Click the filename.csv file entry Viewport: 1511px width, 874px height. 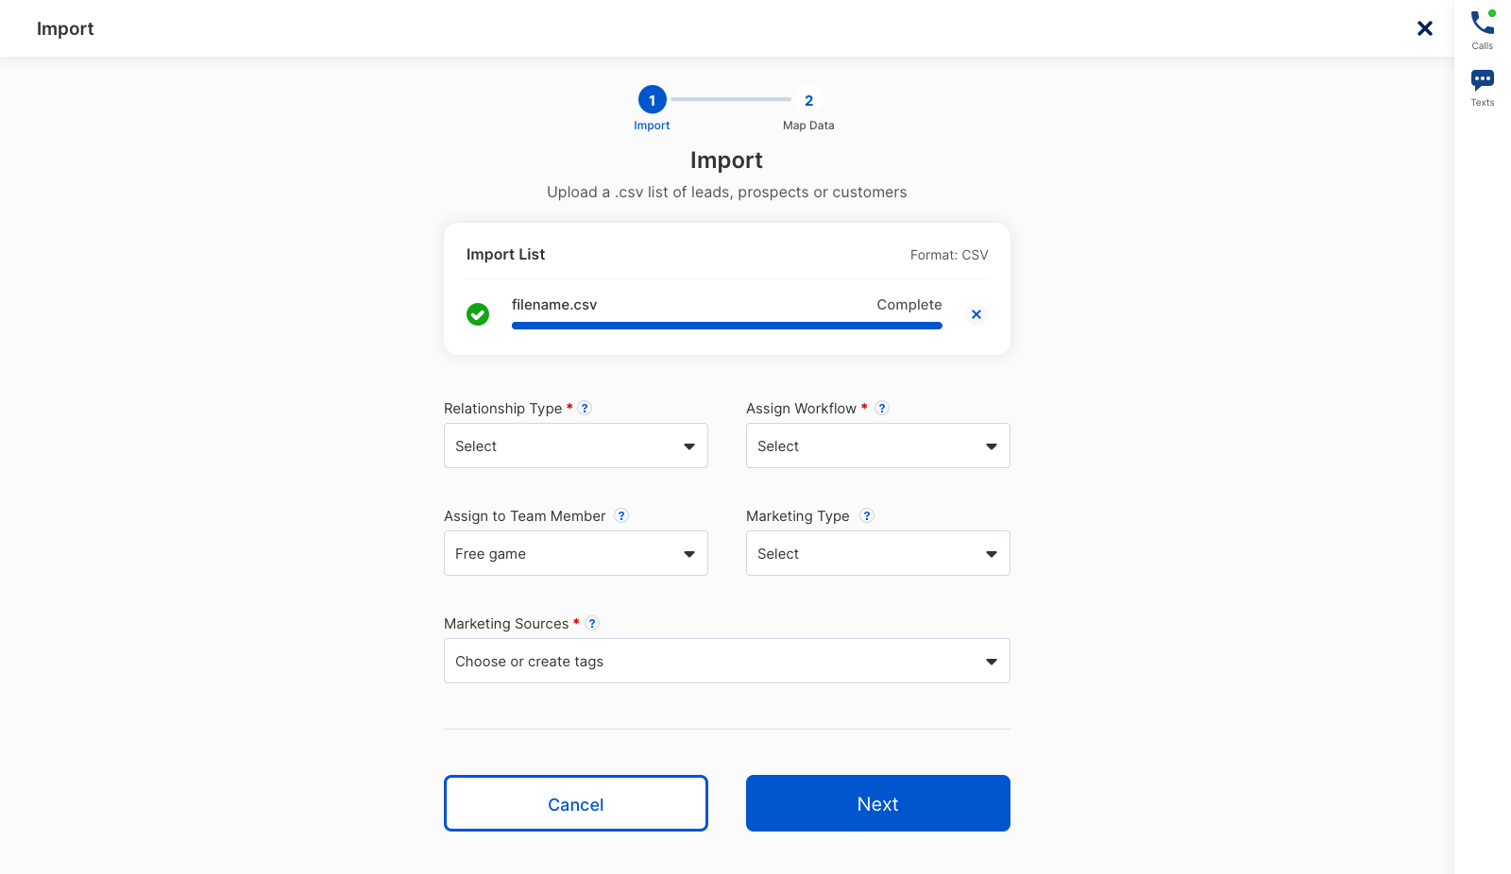click(554, 304)
